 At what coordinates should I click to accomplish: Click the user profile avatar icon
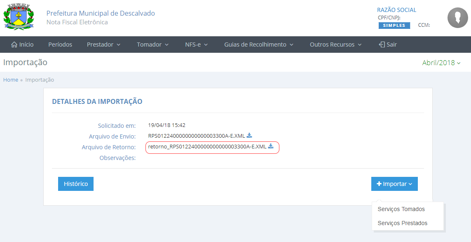pos(457,18)
